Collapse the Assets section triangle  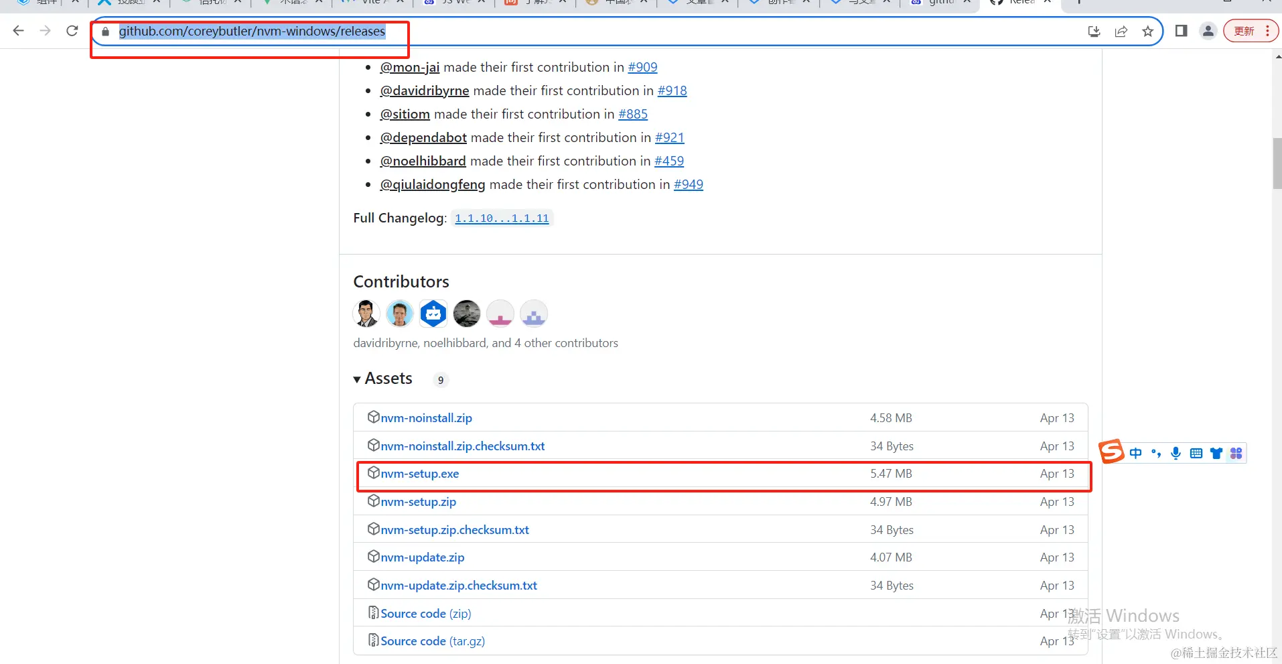pos(357,379)
